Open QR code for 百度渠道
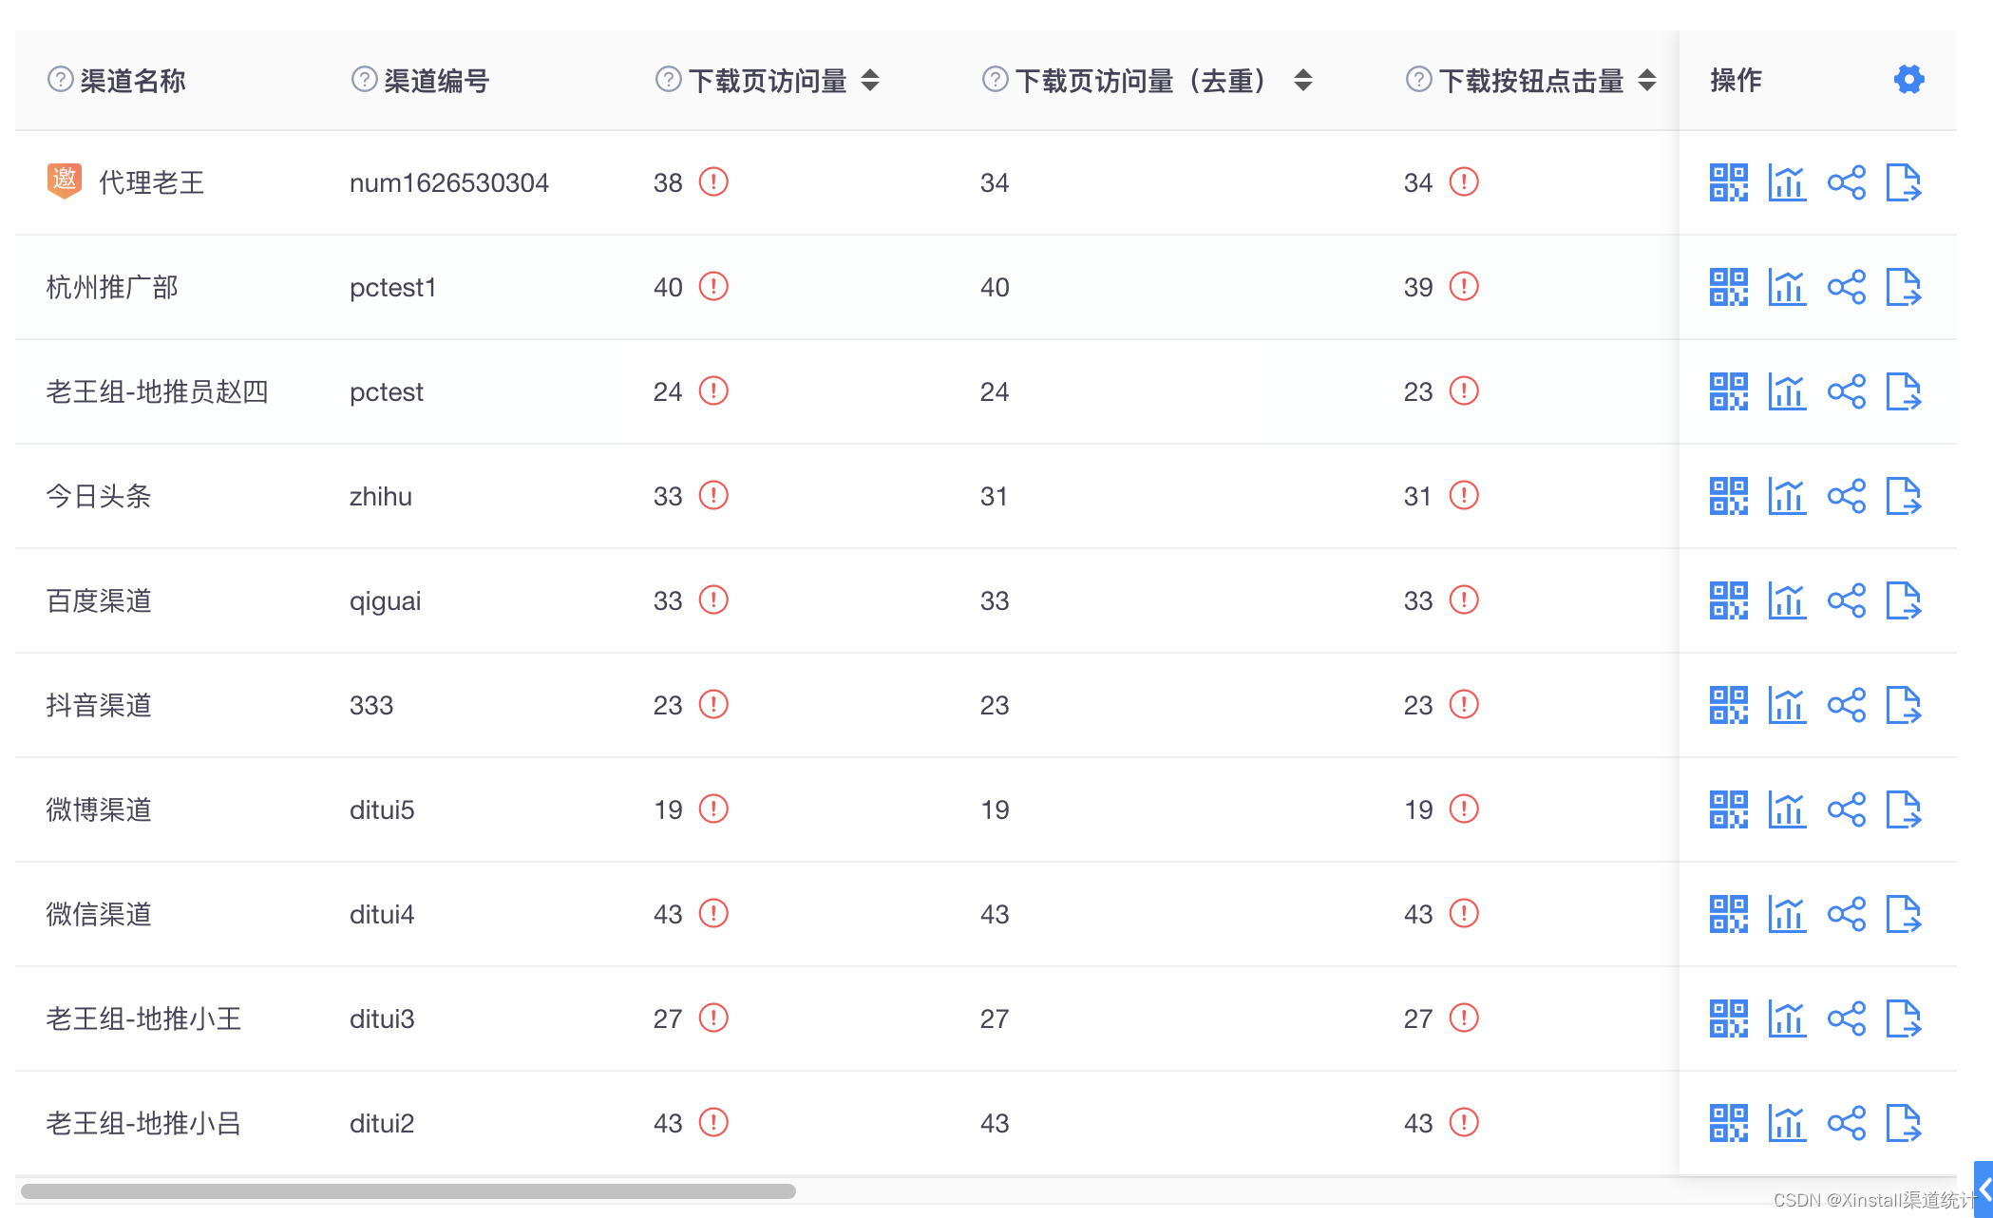 (x=1728, y=600)
